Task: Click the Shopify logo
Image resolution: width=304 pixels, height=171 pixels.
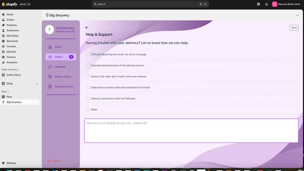Action: 9,4
